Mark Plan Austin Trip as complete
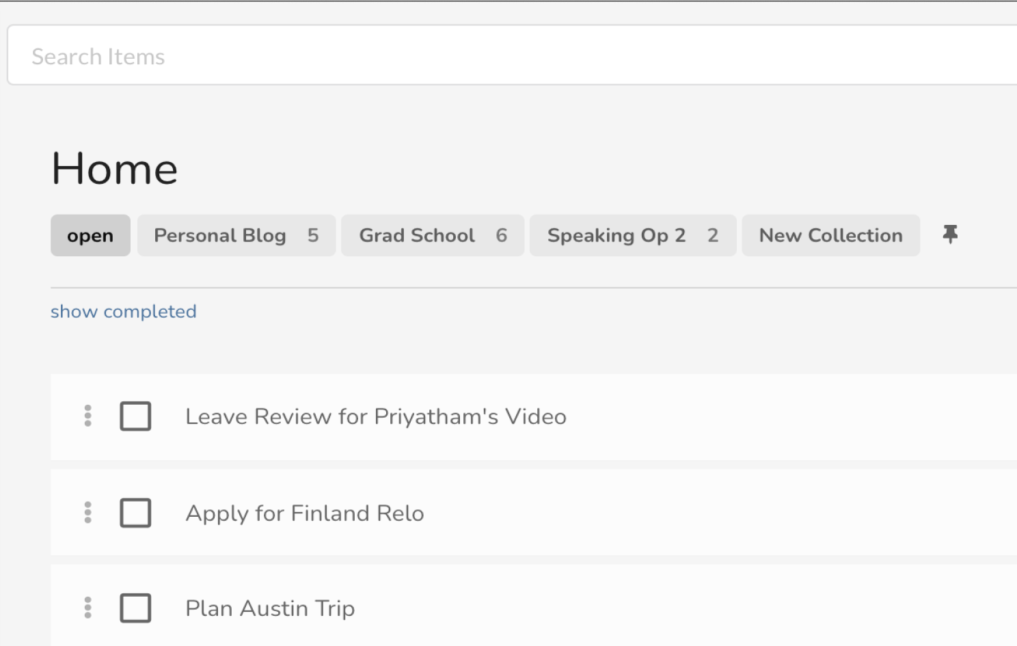 click(x=135, y=608)
